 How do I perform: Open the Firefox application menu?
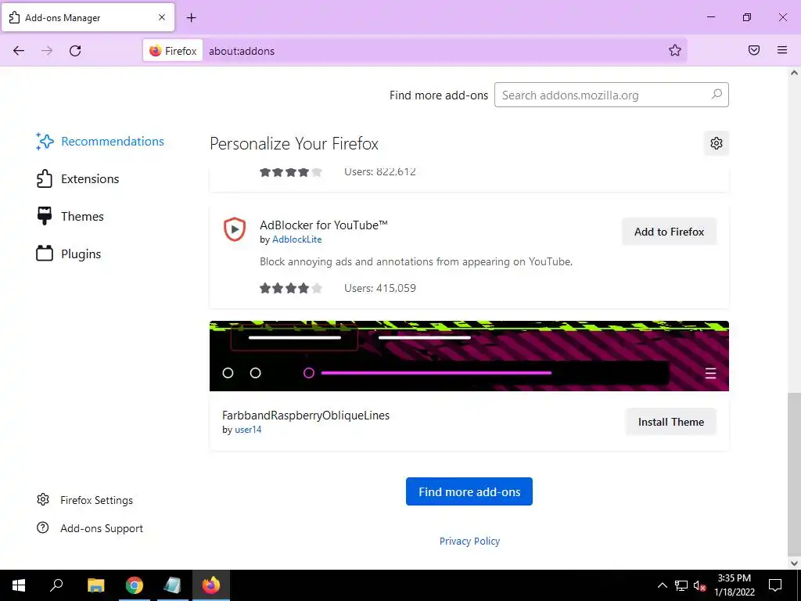point(782,50)
